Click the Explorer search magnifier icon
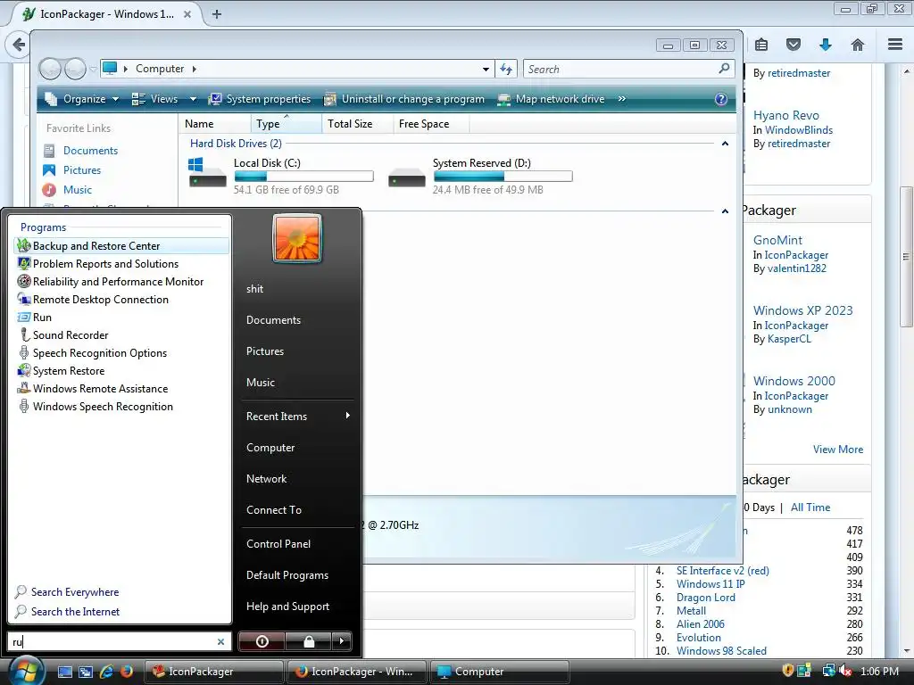The width and height of the screenshot is (914, 685). (724, 69)
